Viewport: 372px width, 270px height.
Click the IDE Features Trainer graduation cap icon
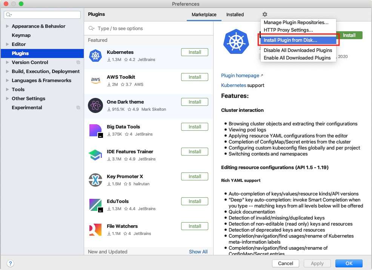(x=95, y=155)
